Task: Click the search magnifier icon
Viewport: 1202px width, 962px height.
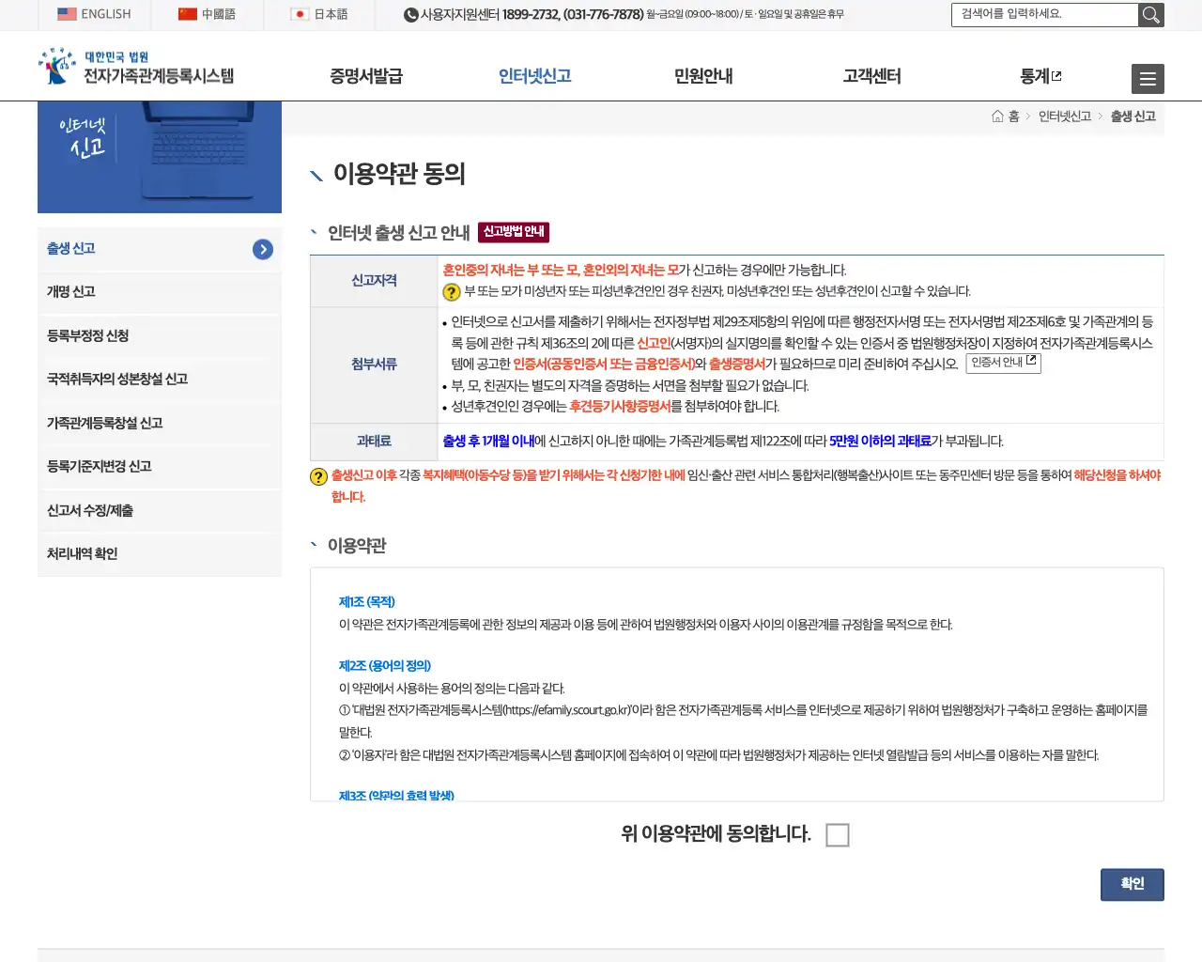Action: [1151, 15]
